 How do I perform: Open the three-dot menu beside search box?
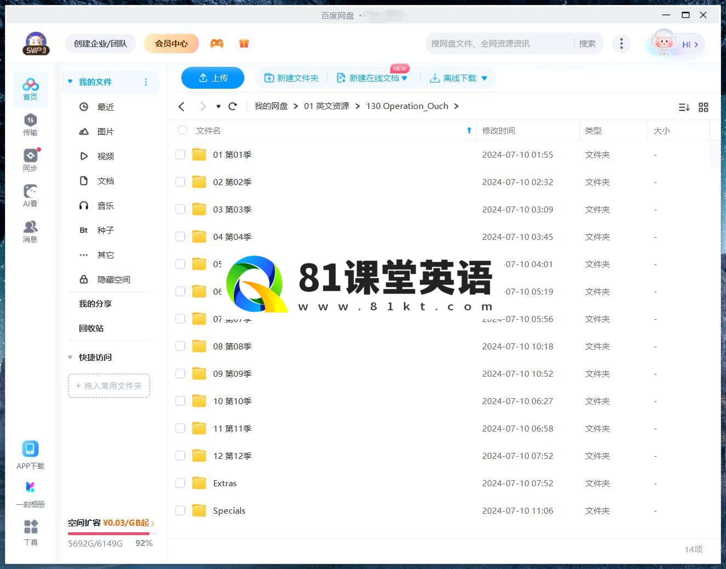621,44
